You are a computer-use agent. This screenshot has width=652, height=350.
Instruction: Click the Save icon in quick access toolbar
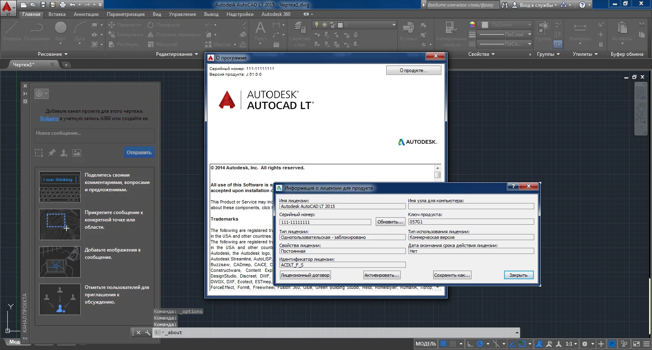click(x=43, y=5)
